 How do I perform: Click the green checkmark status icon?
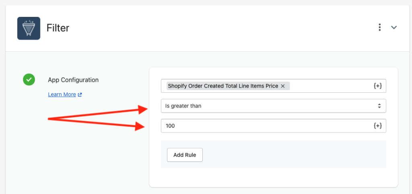tap(29, 80)
